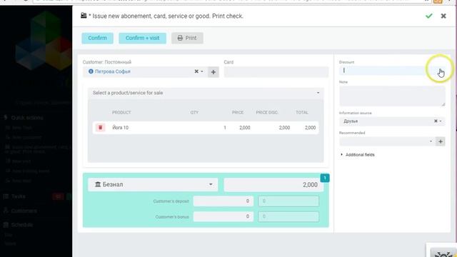The height and width of the screenshot is (257, 457).
Task: Delete the Йога 10 product row
Action: click(100, 128)
